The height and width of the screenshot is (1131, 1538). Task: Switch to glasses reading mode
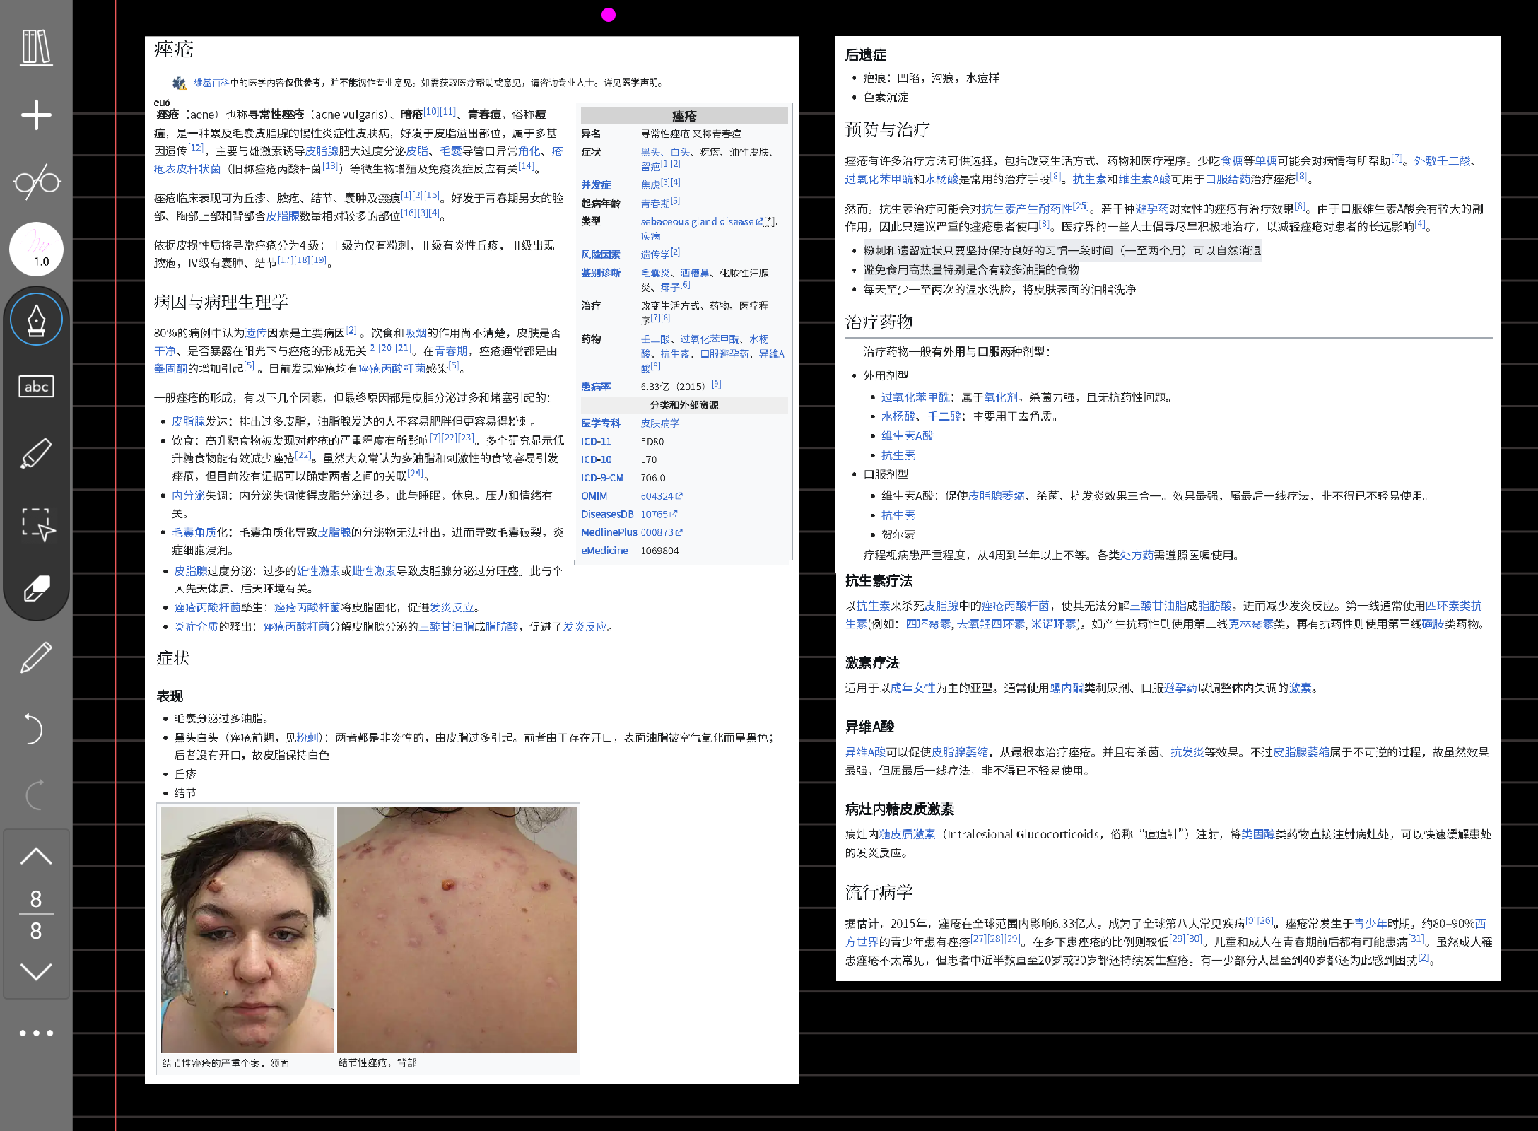pos(36,182)
